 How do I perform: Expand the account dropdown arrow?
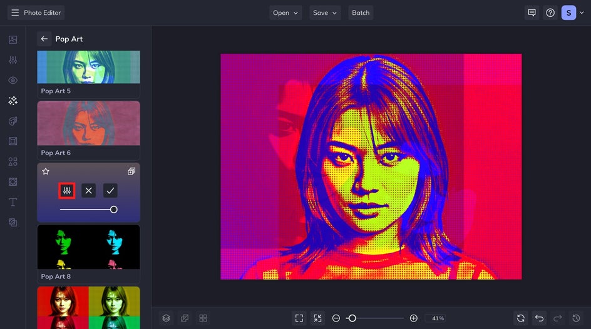pos(582,13)
